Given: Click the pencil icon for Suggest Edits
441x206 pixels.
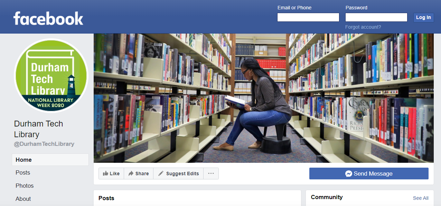Looking at the screenshot, I should [x=161, y=174].
